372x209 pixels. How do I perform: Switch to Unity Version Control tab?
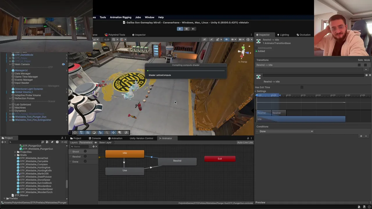click(x=141, y=138)
